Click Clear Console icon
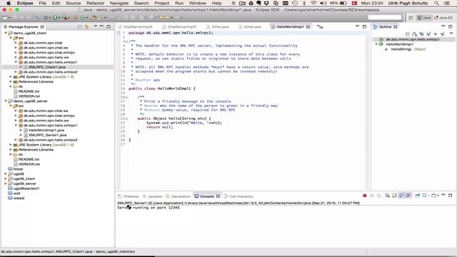This screenshot has height=257, width=457. (x=387, y=196)
